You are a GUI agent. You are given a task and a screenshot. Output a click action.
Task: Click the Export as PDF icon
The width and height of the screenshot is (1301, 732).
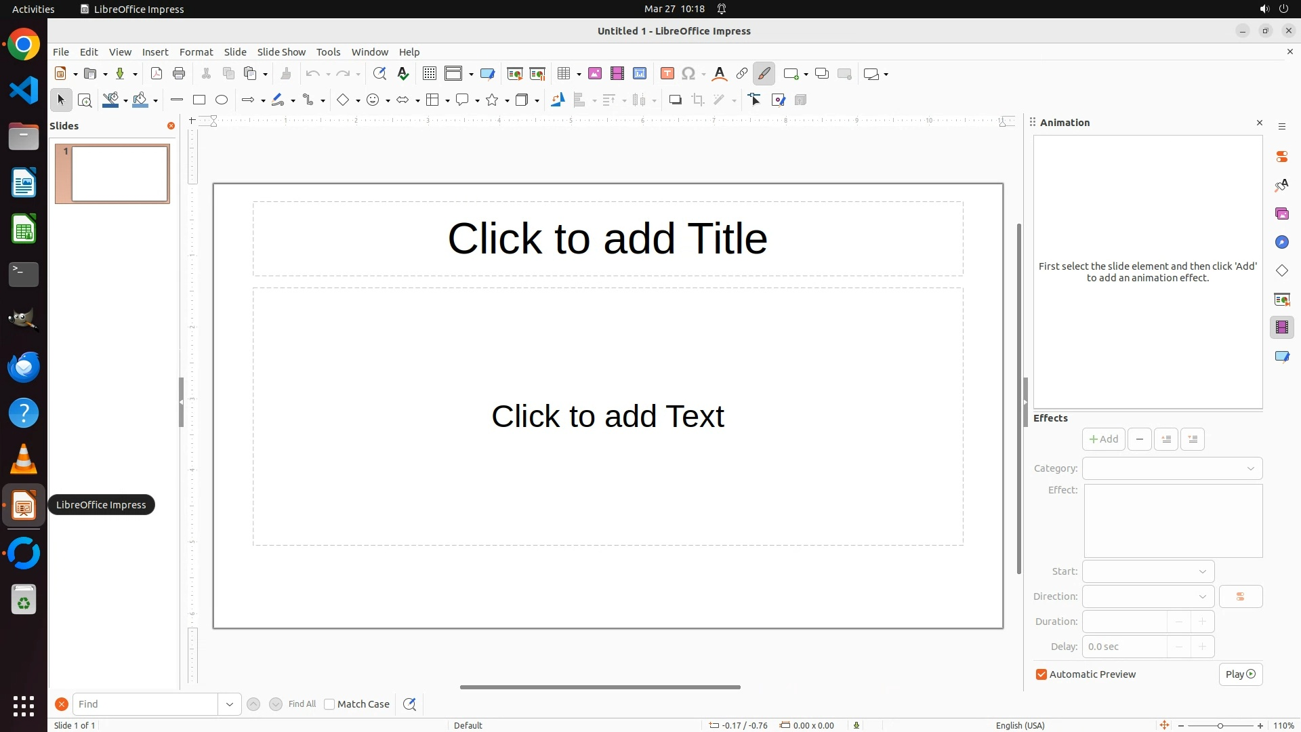tap(157, 74)
